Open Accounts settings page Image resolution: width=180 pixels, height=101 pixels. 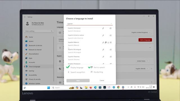coord(39,62)
